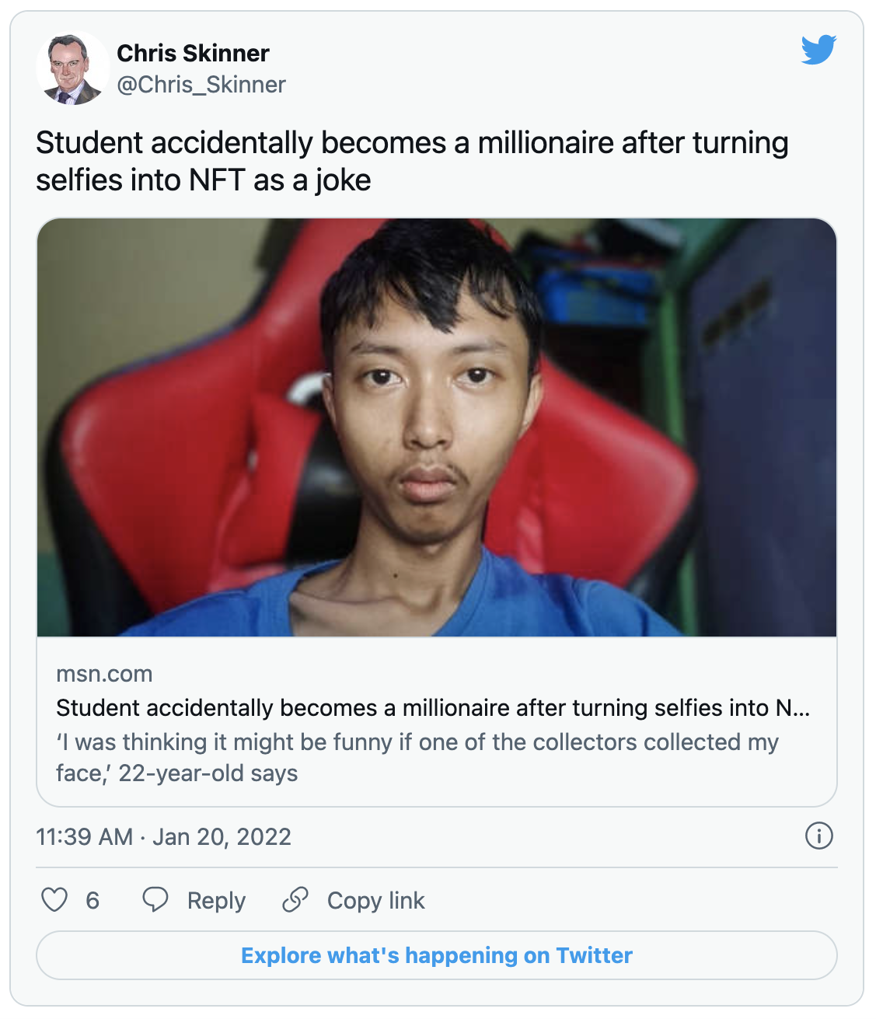876x1019 pixels.
Task: Open the msn.com domain link
Action: [104, 674]
